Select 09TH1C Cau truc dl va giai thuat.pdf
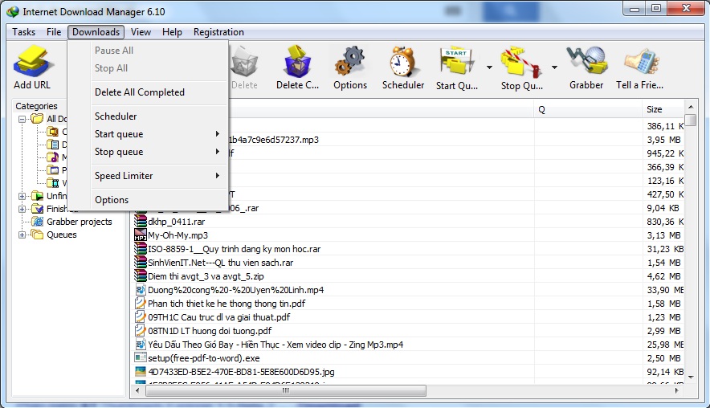 pos(219,317)
